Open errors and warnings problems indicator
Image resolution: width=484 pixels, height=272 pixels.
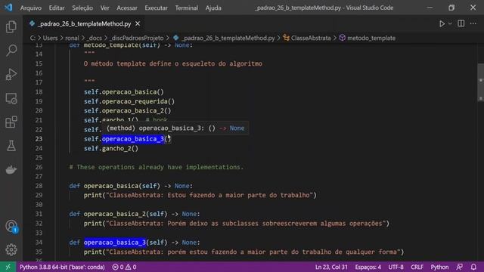coord(124,267)
